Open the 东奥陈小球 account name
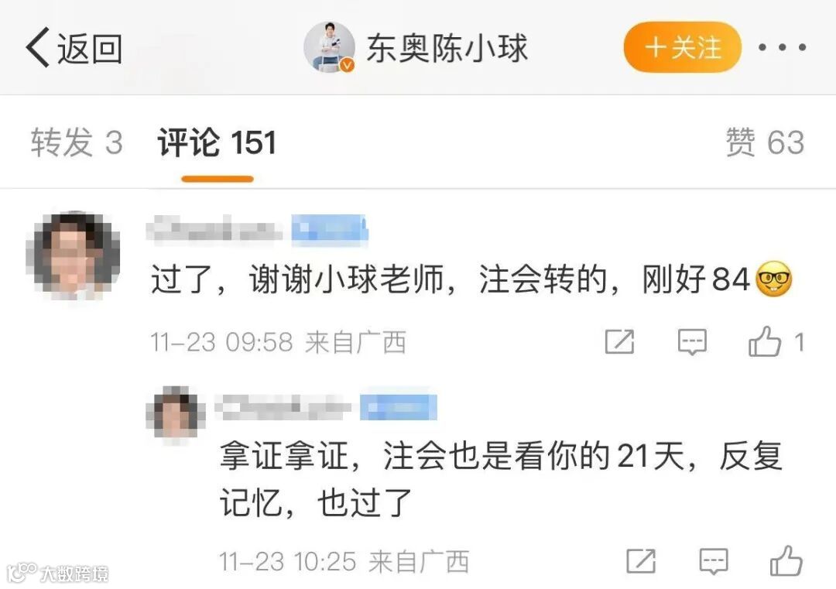 click(x=447, y=48)
